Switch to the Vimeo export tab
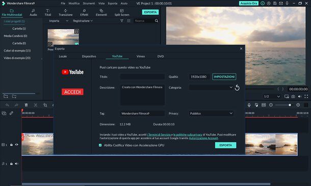 [141, 57]
